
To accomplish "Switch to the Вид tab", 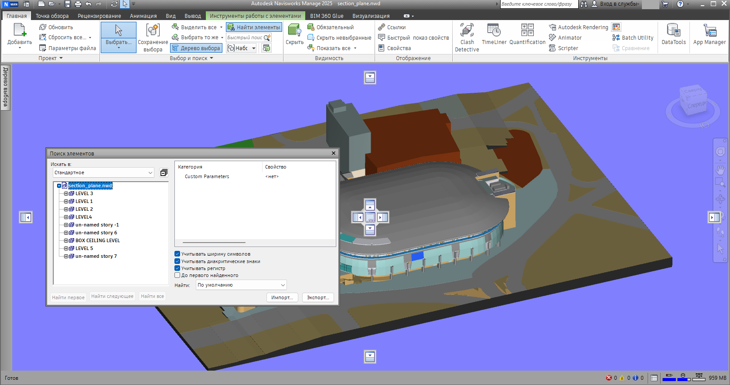I will point(171,16).
